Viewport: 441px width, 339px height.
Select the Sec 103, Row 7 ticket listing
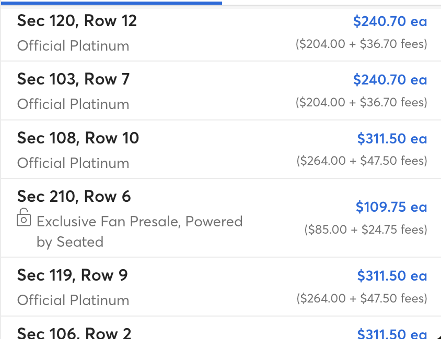pyautogui.click(x=221, y=91)
